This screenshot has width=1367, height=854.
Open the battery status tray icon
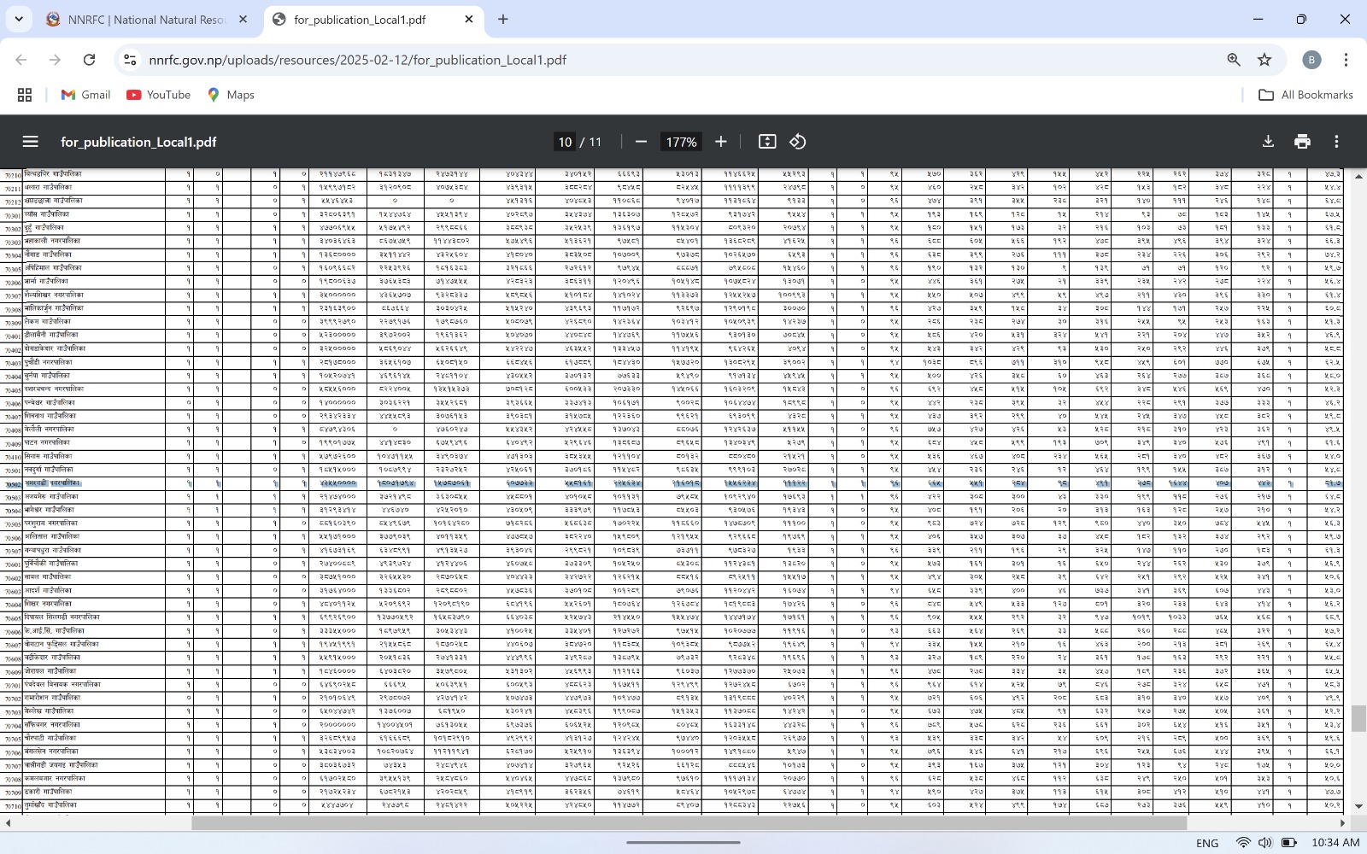click(x=1289, y=843)
